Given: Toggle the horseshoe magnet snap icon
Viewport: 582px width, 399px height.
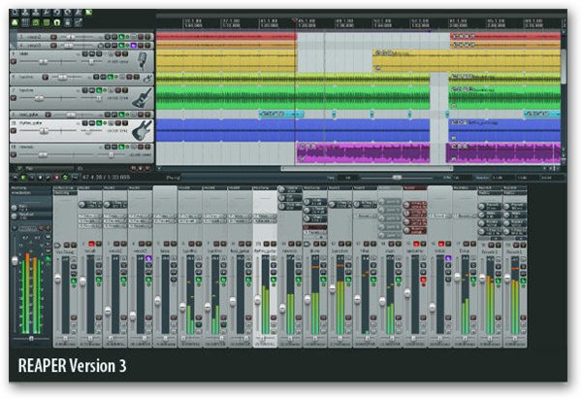Looking at the screenshot, I should (x=57, y=22).
